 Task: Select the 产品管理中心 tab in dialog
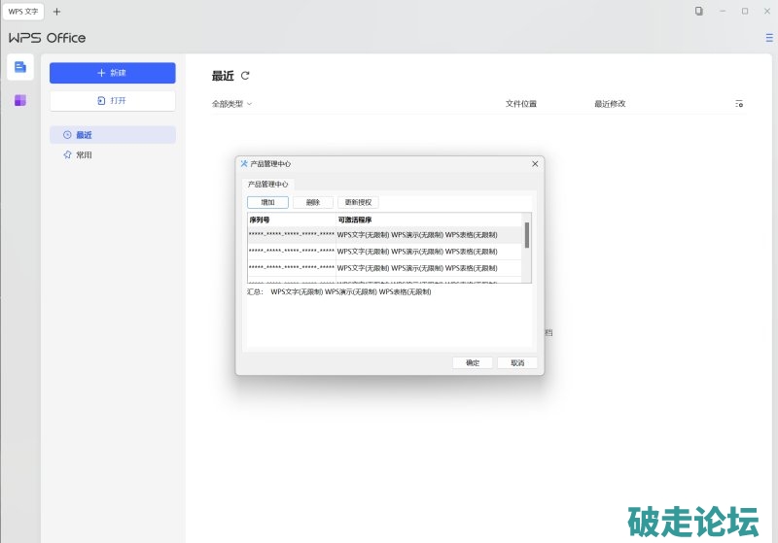pyautogui.click(x=268, y=184)
